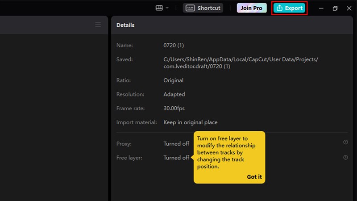This screenshot has width=357, height=201.
Task: Click the Ratio value Original
Action: (174, 80)
